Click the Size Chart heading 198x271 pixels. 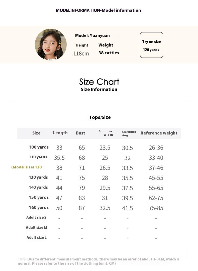(x=99, y=82)
